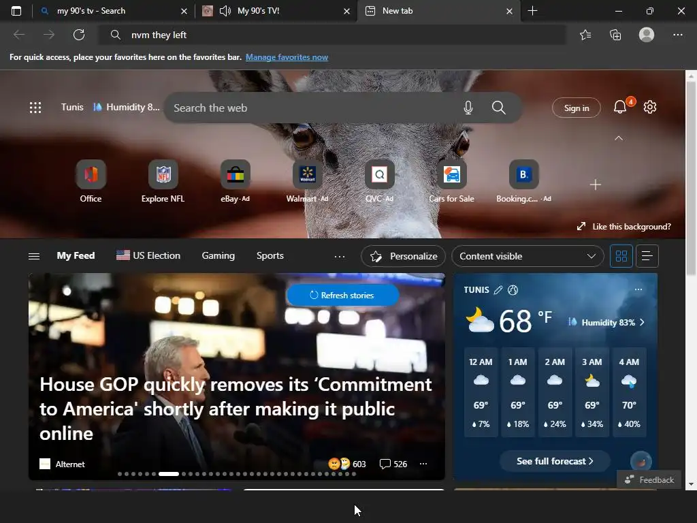697x523 pixels.
Task: Open the QVC quick link
Action: coord(380,181)
